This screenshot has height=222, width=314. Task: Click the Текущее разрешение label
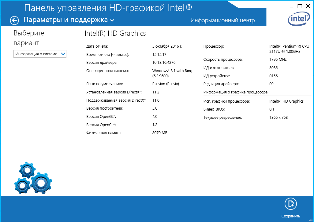click(223, 118)
